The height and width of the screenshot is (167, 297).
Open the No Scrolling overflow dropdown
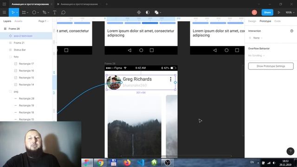[x=256, y=56]
